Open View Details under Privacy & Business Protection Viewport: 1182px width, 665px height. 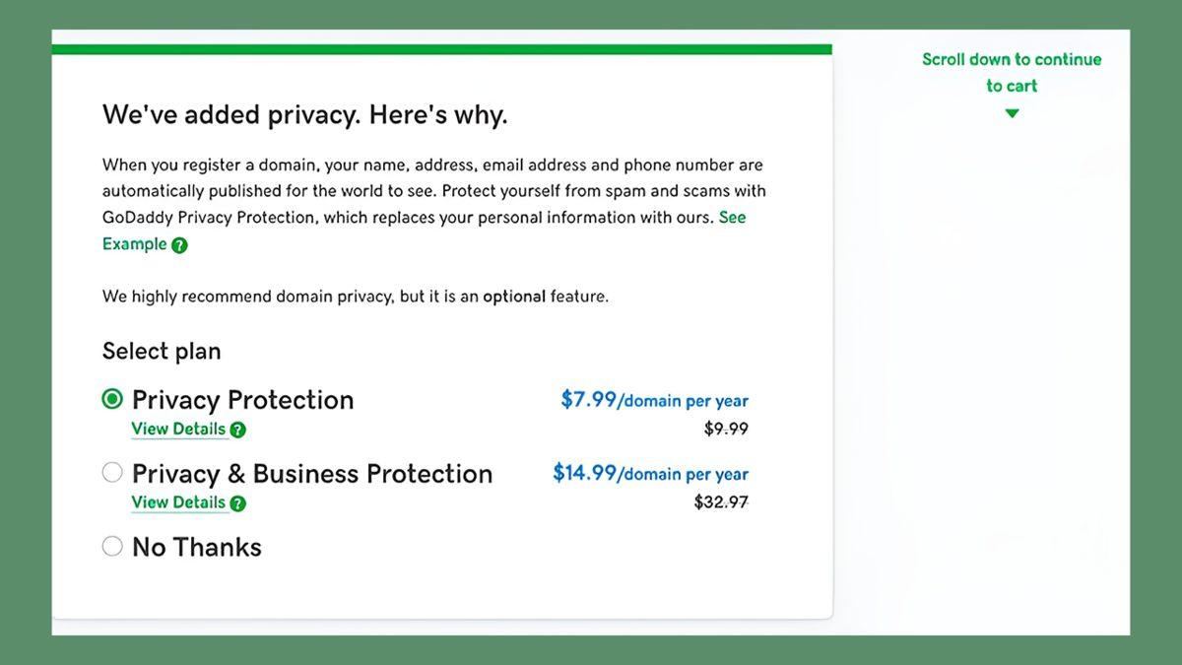click(x=178, y=503)
